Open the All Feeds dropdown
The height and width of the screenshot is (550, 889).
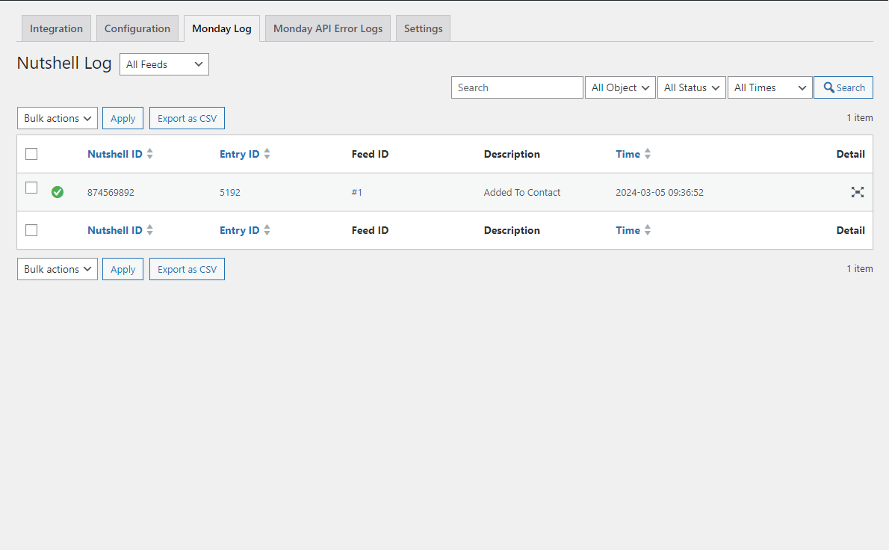point(164,64)
